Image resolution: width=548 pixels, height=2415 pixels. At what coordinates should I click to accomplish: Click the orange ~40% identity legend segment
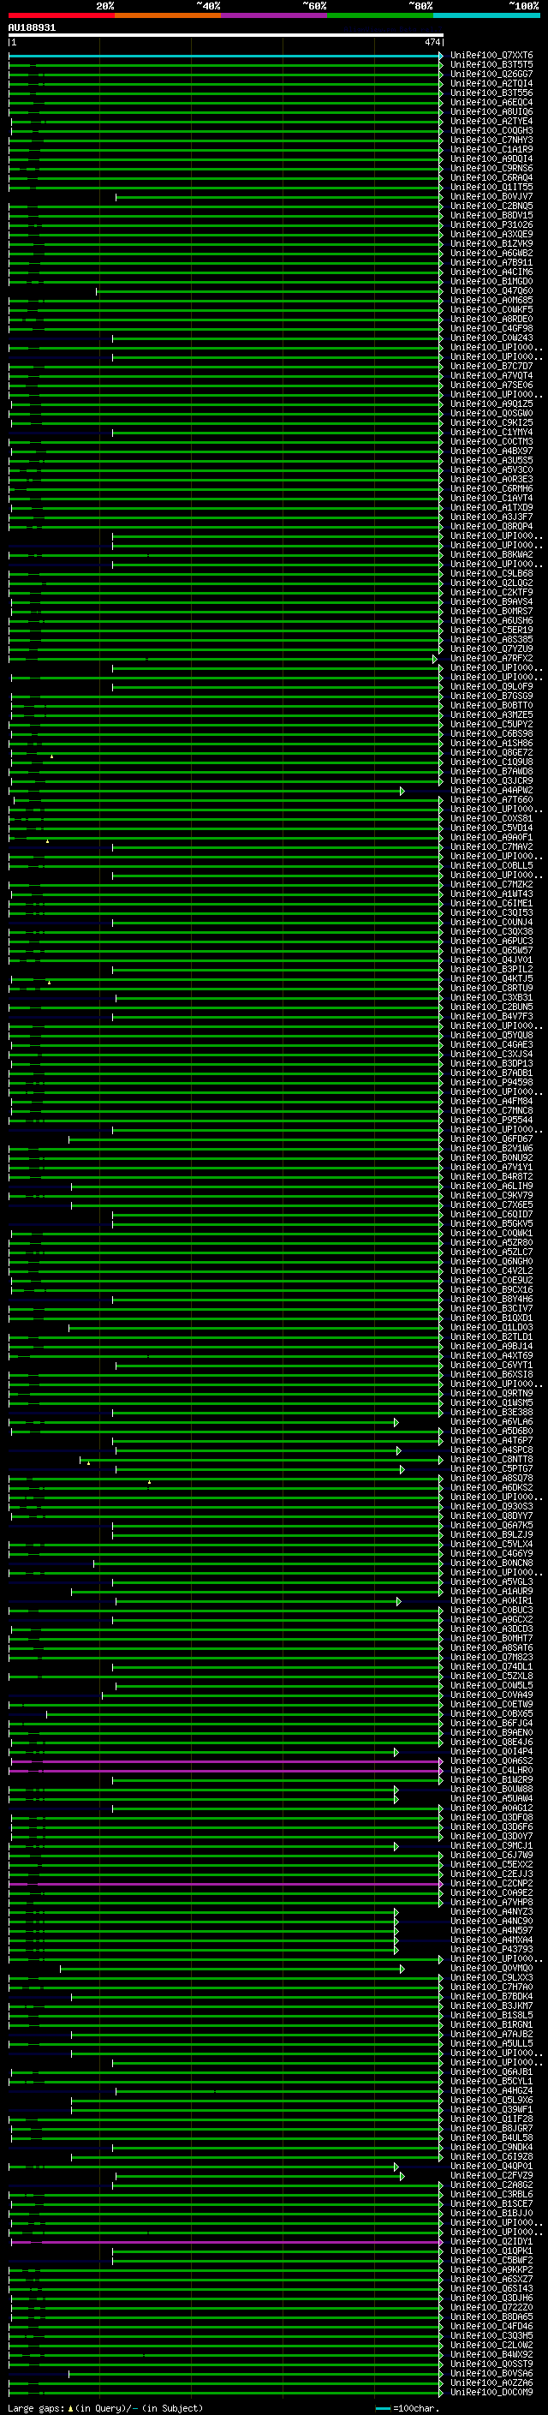[x=167, y=15]
